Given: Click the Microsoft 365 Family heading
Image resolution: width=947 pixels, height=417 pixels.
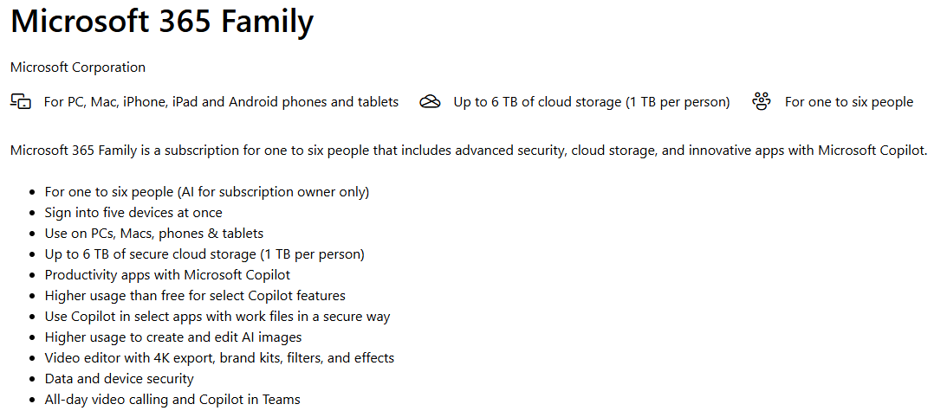Looking at the screenshot, I should click(x=162, y=22).
